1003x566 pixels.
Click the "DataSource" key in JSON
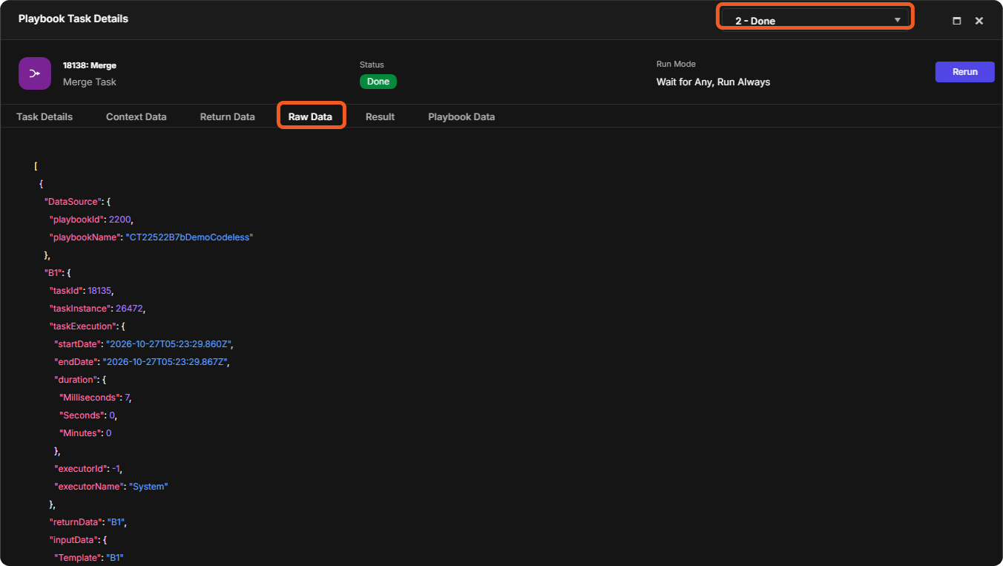pos(73,202)
